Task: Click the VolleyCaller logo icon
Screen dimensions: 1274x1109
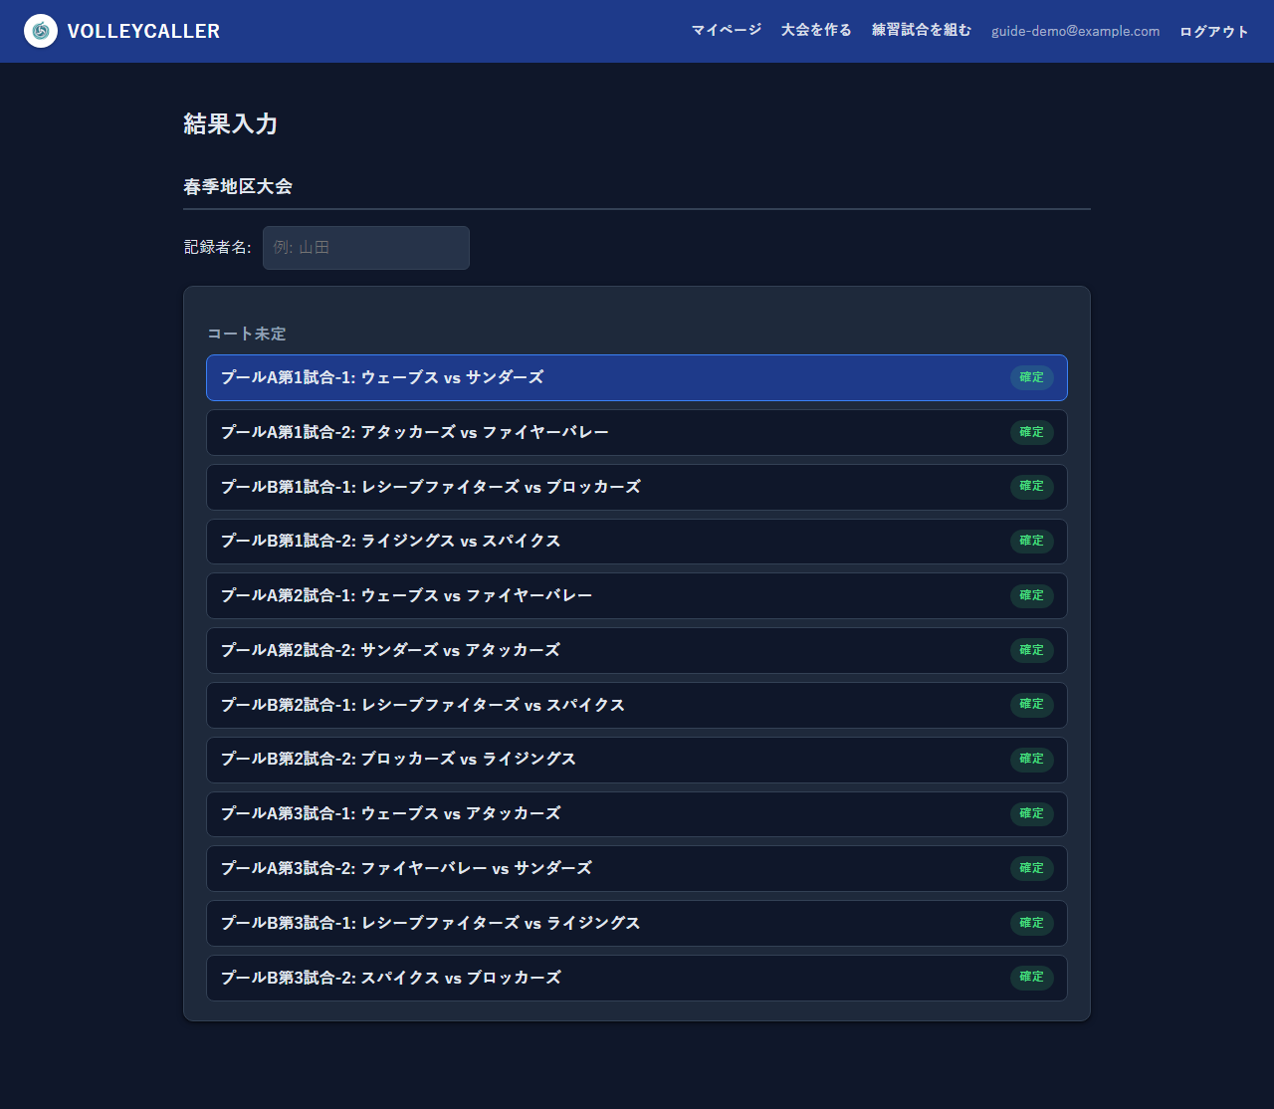Action: [x=41, y=31]
